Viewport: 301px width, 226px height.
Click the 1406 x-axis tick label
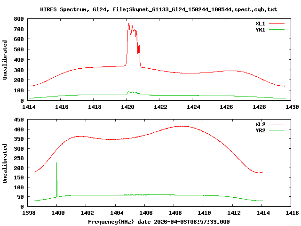tap(146, 213)
